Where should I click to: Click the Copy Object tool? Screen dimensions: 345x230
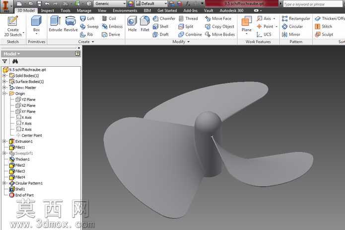tap(219, 27)
